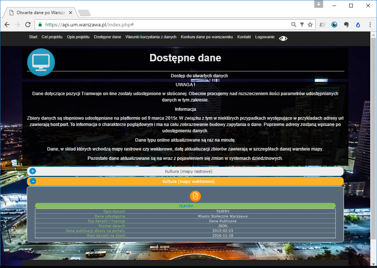377x268 pixels.
Task: Click the zoom magnifier icon in address bar
Action: (x=293, y=25)
